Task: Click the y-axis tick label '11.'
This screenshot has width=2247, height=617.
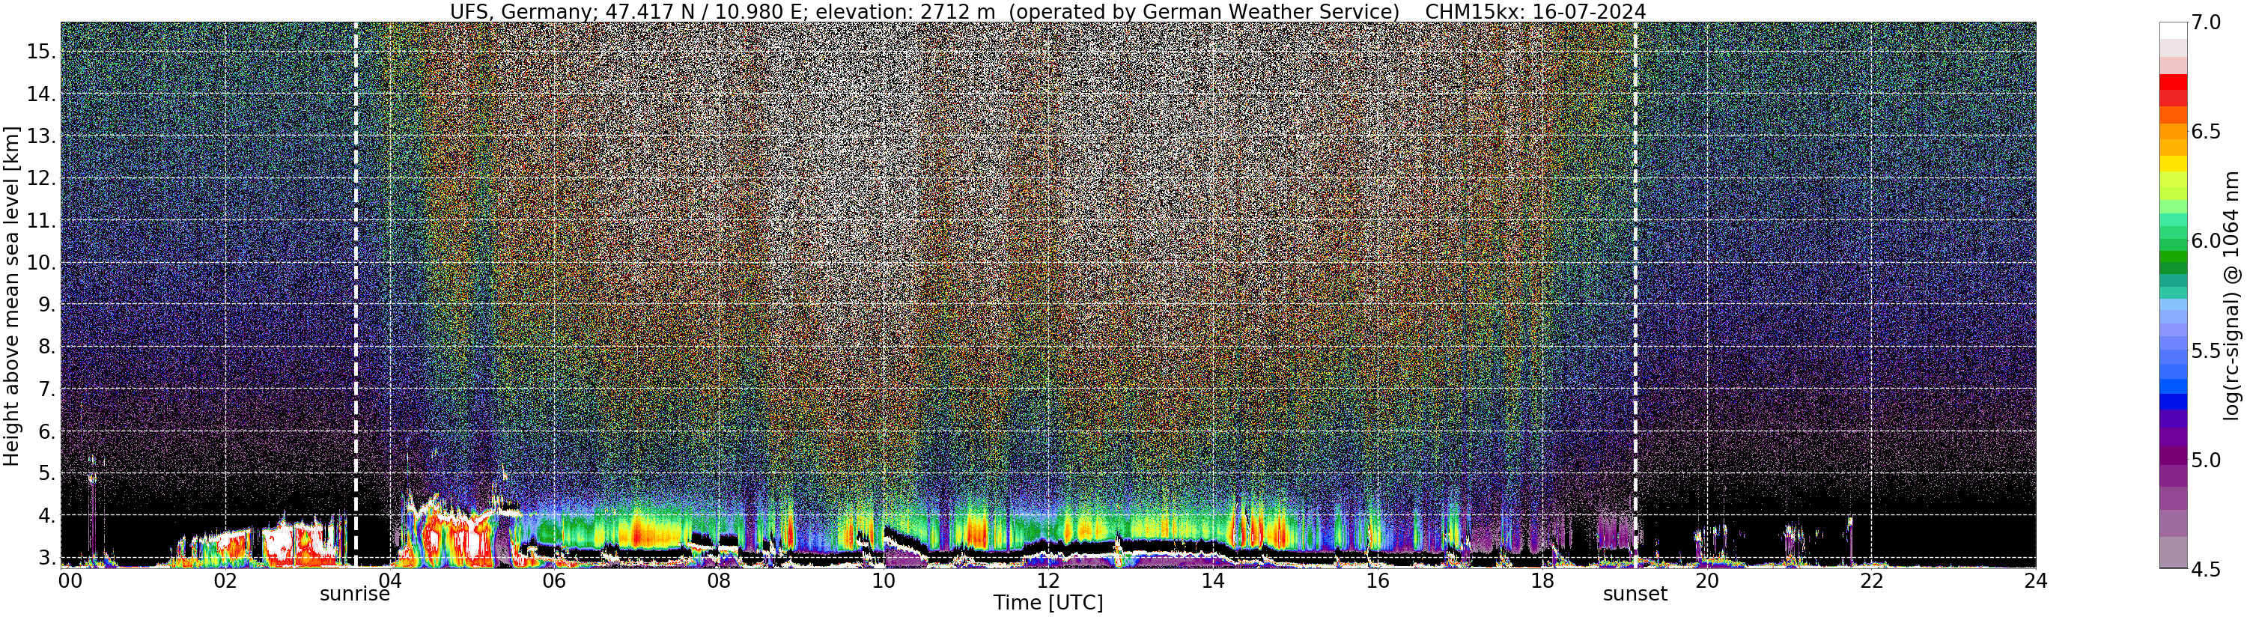Action: tap(41, 222)
